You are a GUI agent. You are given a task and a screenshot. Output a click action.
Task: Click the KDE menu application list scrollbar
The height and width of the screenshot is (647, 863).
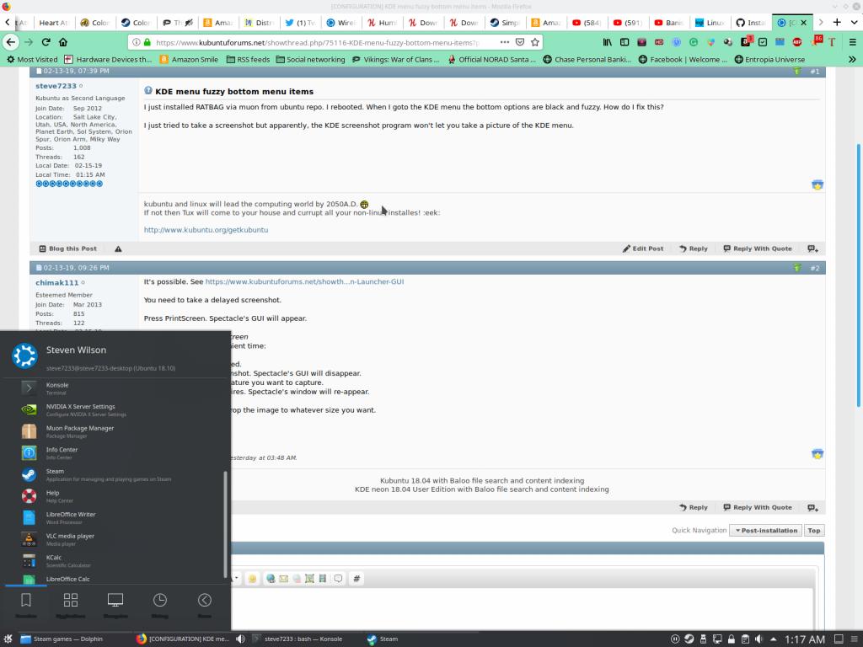pyautogui.click(x=225, y=522)
